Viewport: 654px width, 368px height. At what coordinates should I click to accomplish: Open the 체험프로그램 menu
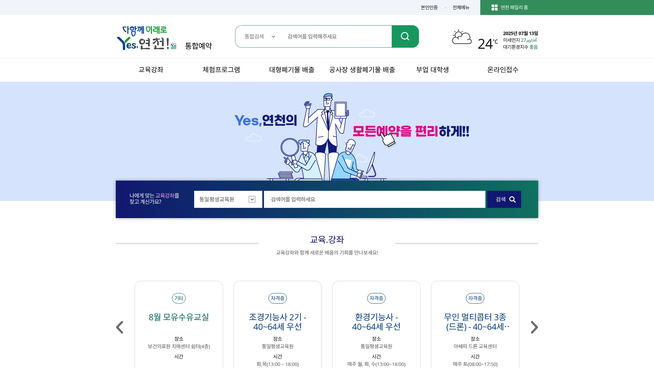coord(221,70)
